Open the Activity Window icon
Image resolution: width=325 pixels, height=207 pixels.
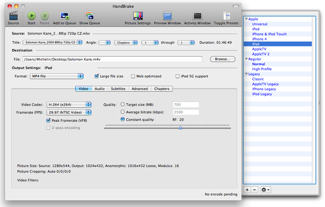coord(197,16)
